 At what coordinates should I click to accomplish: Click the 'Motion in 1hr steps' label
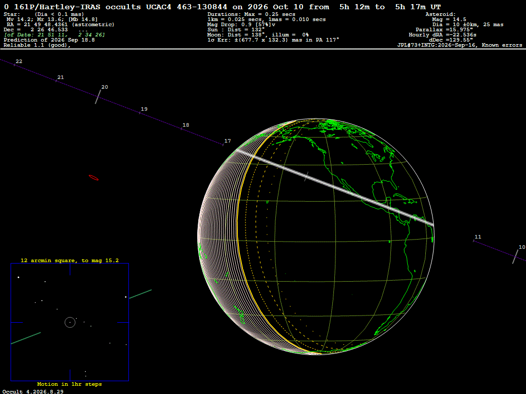pos(69,384)
